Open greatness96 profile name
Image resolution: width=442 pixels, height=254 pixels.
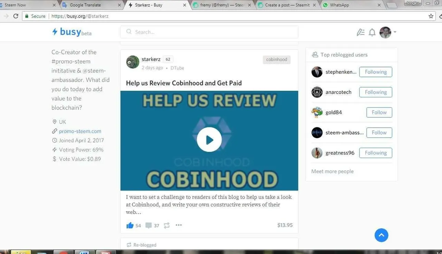[340, 153]
